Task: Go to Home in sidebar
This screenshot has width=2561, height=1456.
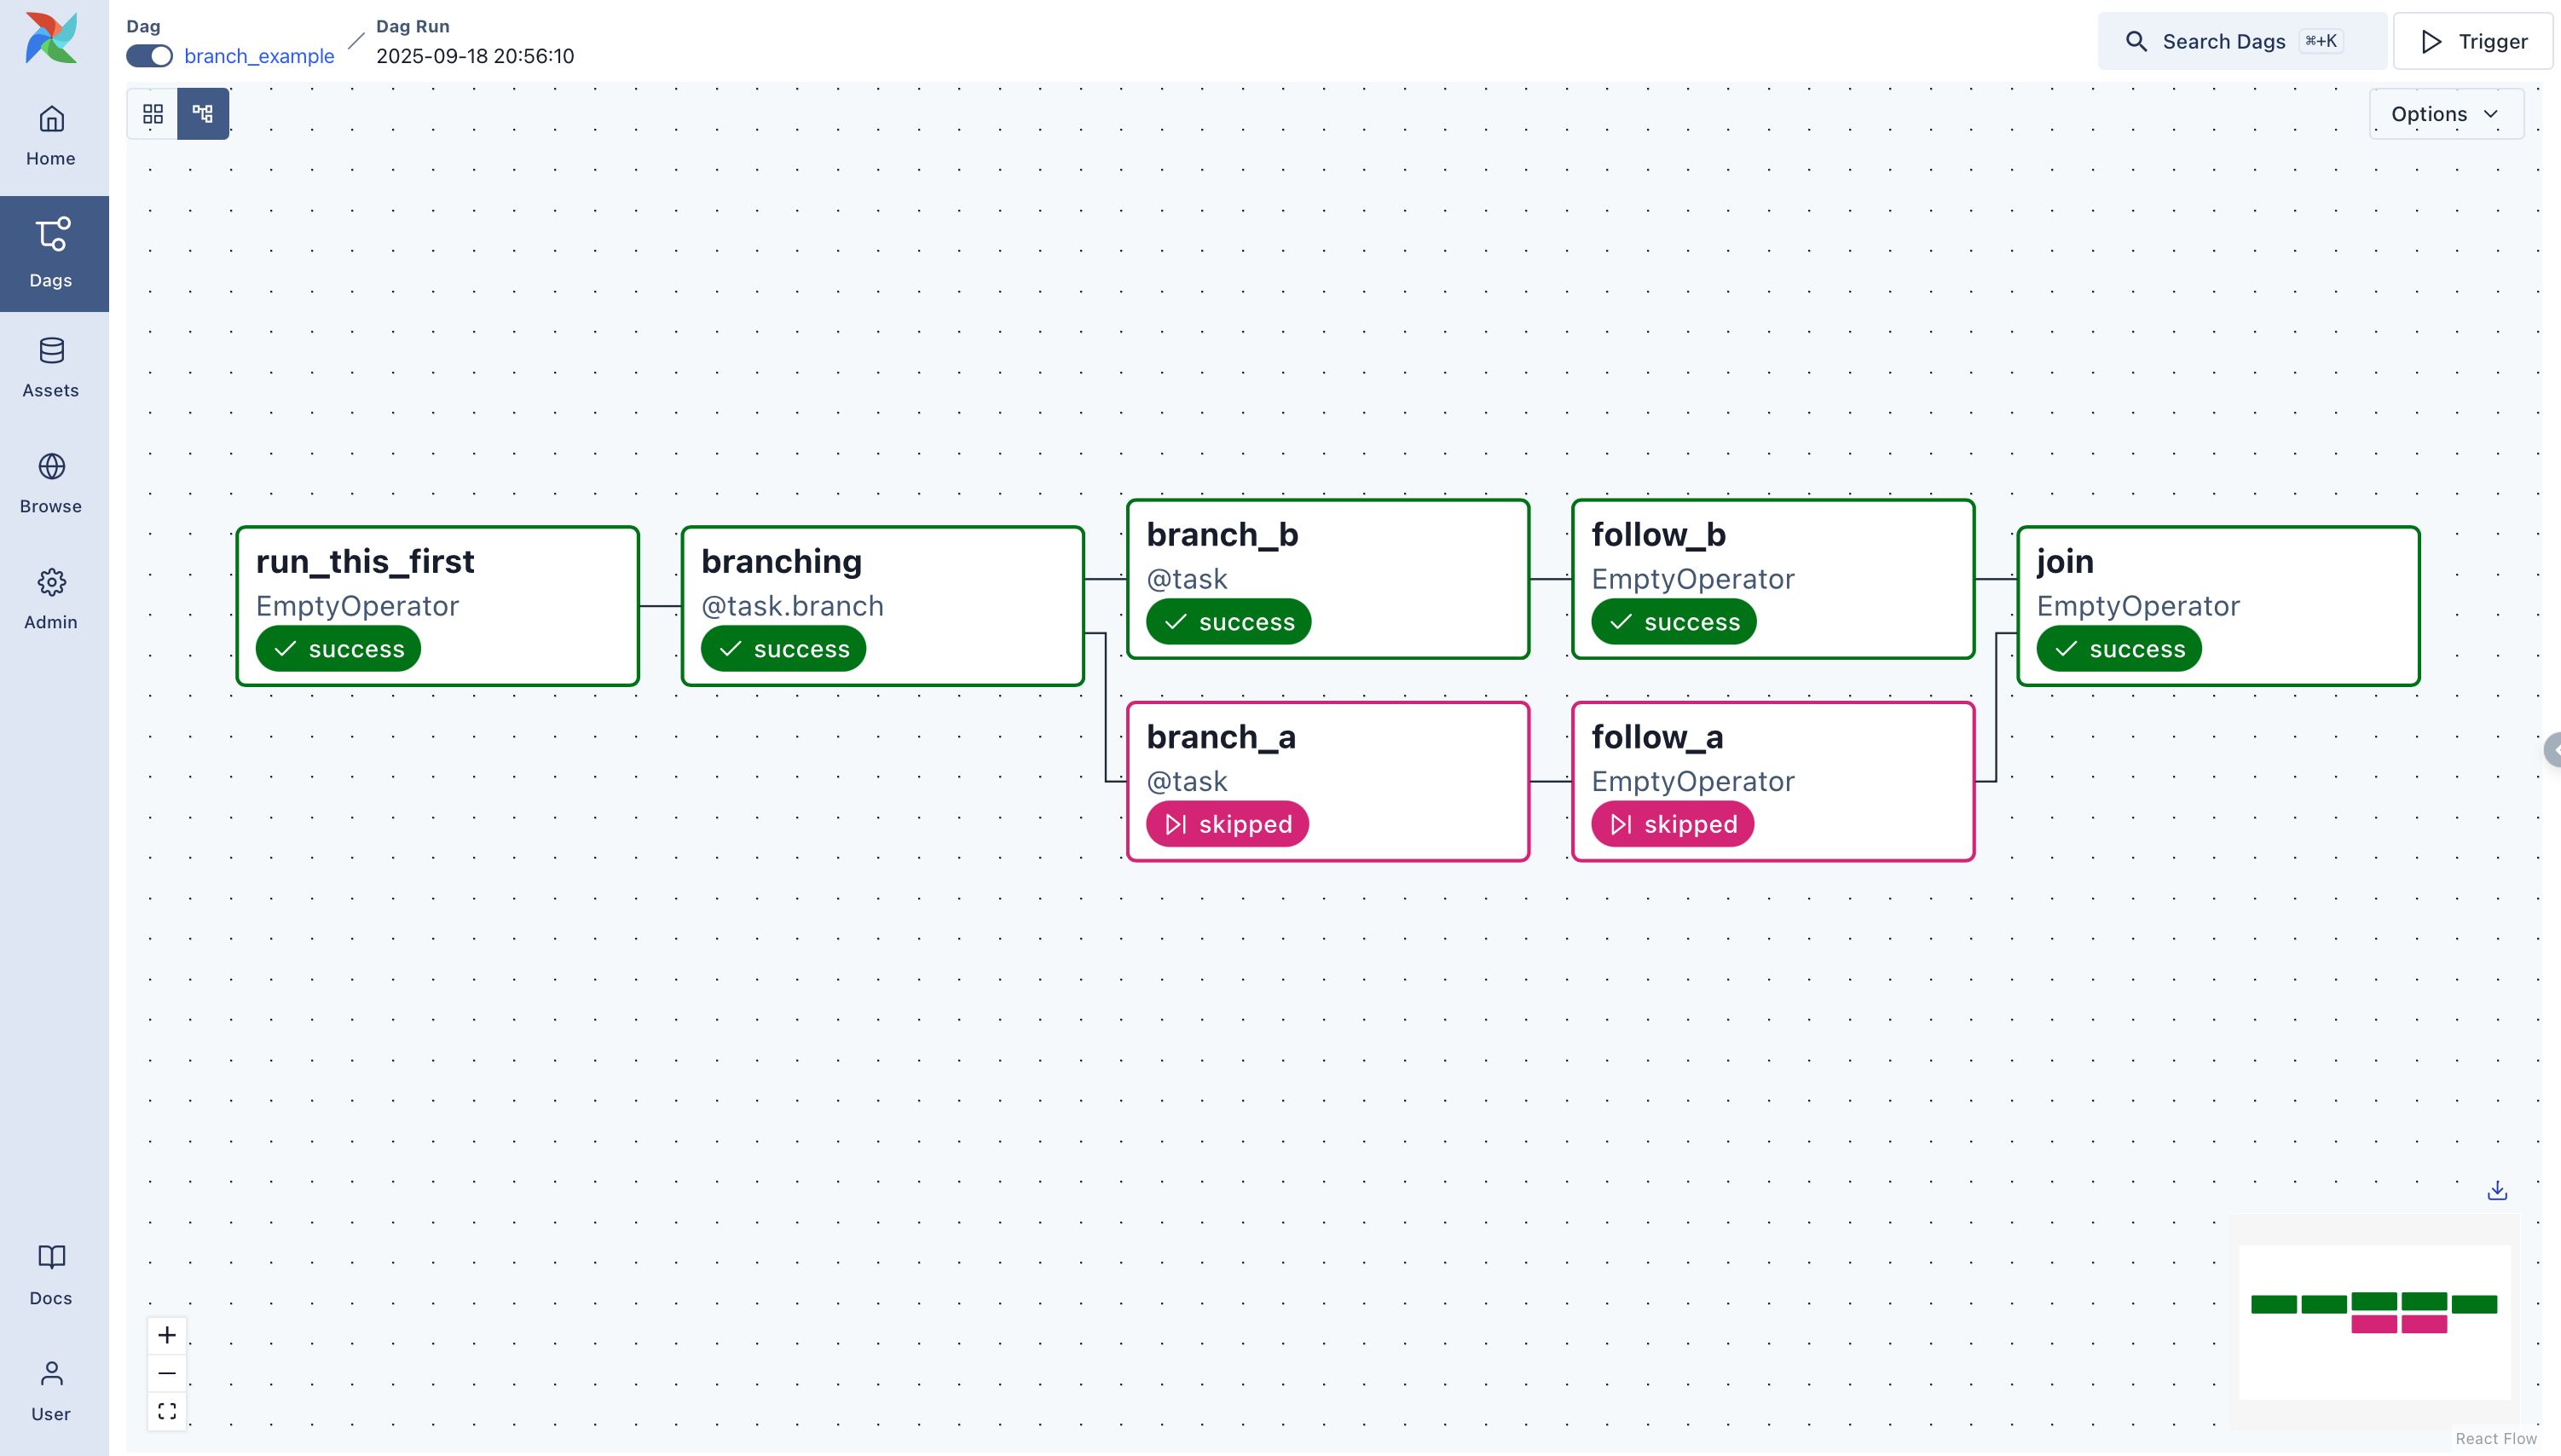Action: [x=51, y=136]
